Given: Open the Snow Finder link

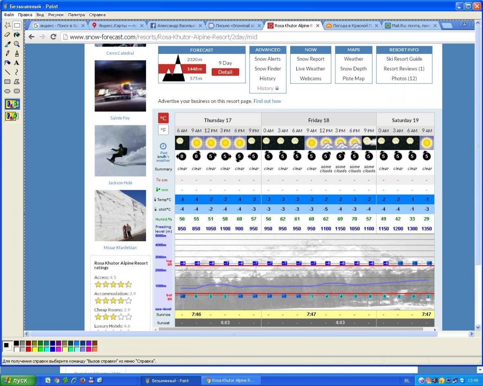Looking at the screenshot, I should click(268, 69).
